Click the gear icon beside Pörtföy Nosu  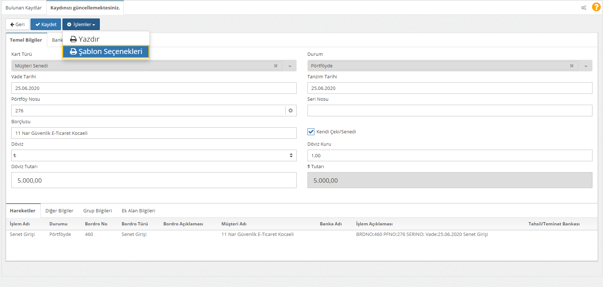coord(290,111)
